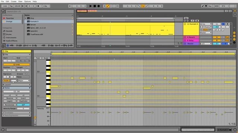238x133 pixels.
Task: Enable the Key map mode switch
Action: [x=210, y=6]
